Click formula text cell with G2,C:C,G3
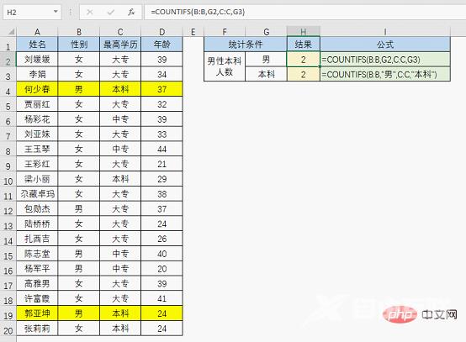Viewport: 466px width, 342px height. 385,60
